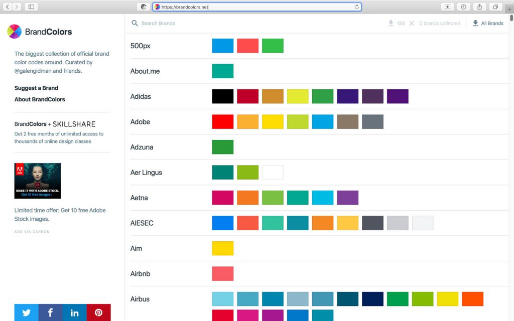This screenshot has height=321, width=514.
Task: Open the About BrandColors link
Action: click(x=40, y=99)
